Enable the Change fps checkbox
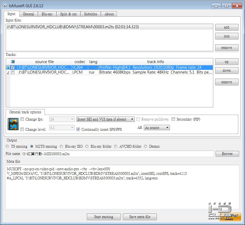Image resolution: width=245 pixels, height=225 pixels. point(22,119)
